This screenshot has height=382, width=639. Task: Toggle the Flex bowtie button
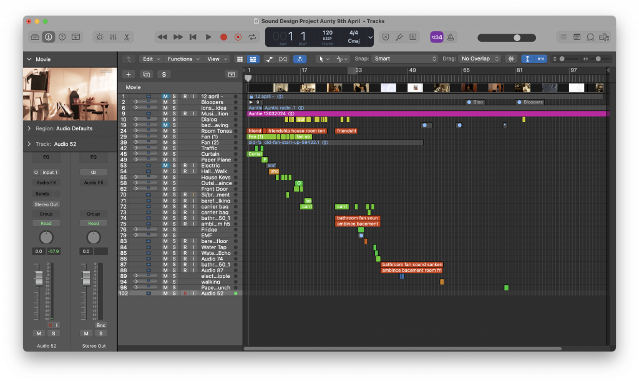click(x=283, y=59)
